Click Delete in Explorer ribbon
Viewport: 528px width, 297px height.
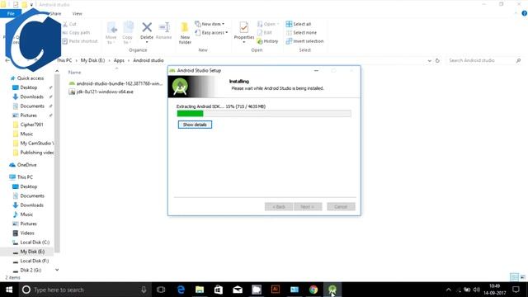(x=147, y=31)
